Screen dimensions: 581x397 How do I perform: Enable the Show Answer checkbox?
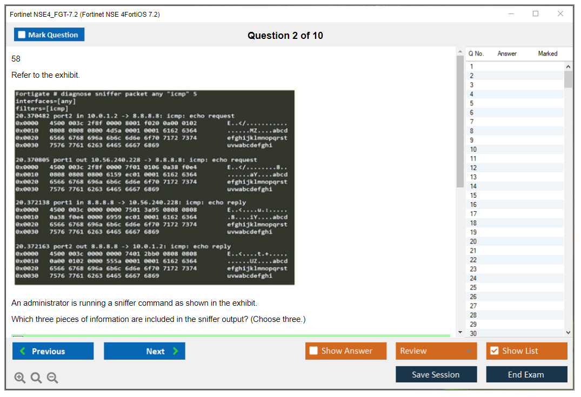(313, 351)
